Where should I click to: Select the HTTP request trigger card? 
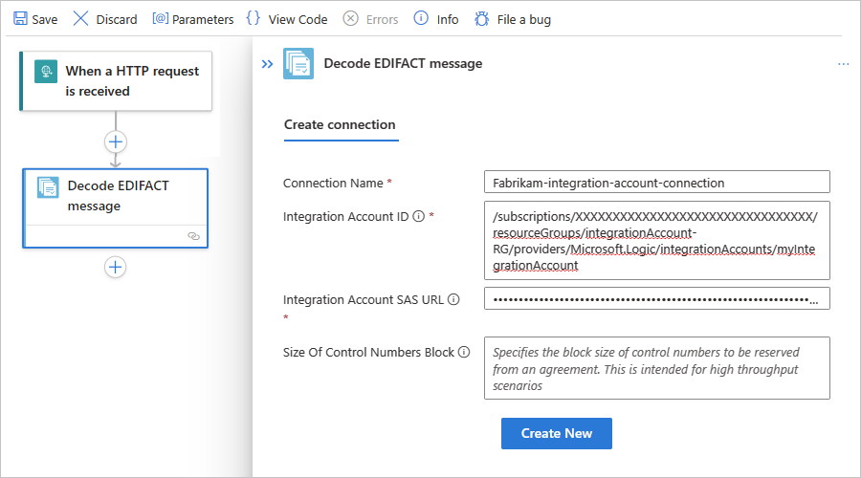click(116, 81)
